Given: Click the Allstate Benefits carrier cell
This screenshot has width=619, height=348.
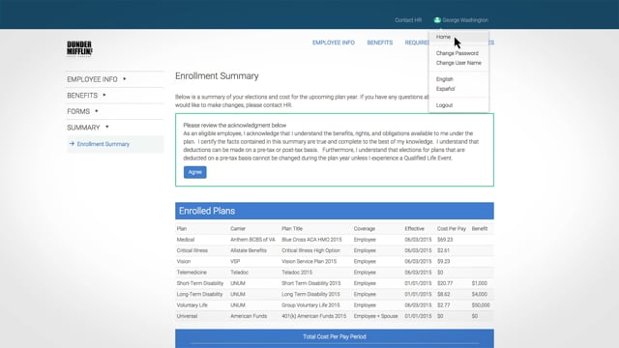Looking at the screenshot, I should [249, 250].
